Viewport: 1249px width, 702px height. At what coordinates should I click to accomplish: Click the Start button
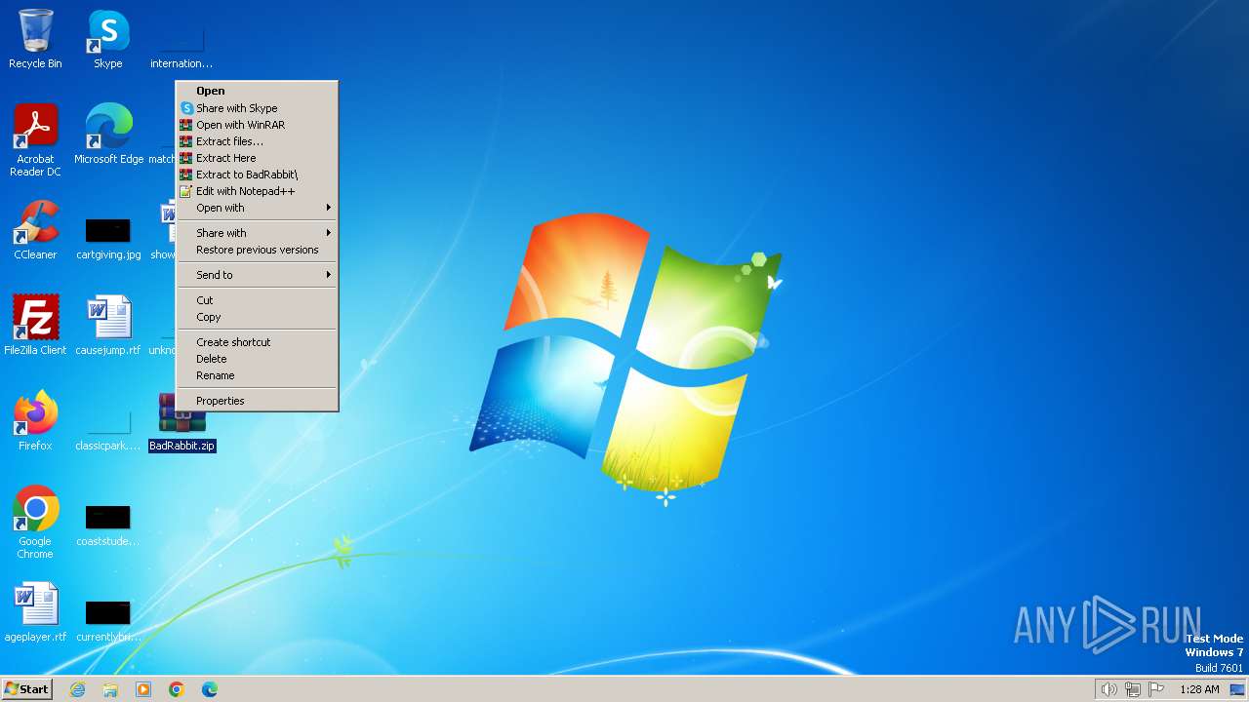pos(27,689)
